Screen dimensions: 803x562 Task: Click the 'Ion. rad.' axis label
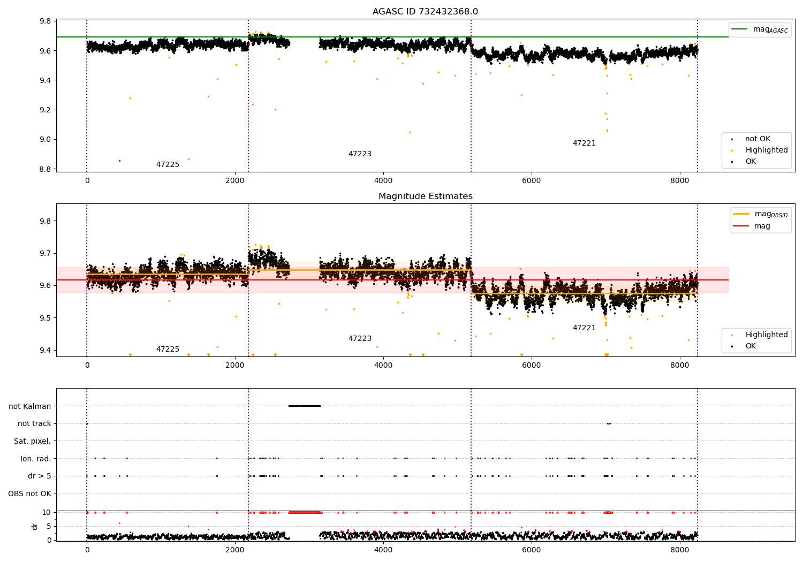pyautogui.click(x=36, y=459)
